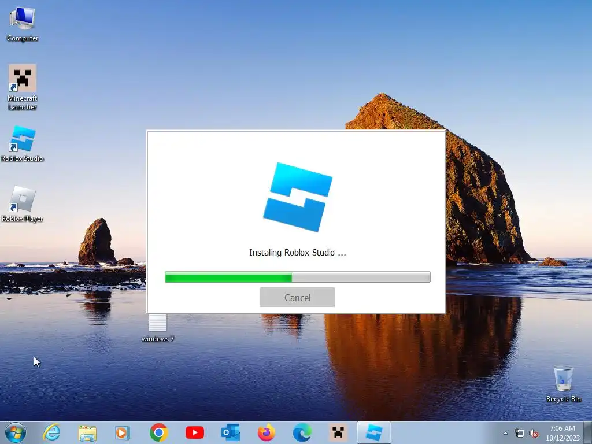Open the YouTube taskbar shortcut
592x444 pixels.
coord(195,432)
